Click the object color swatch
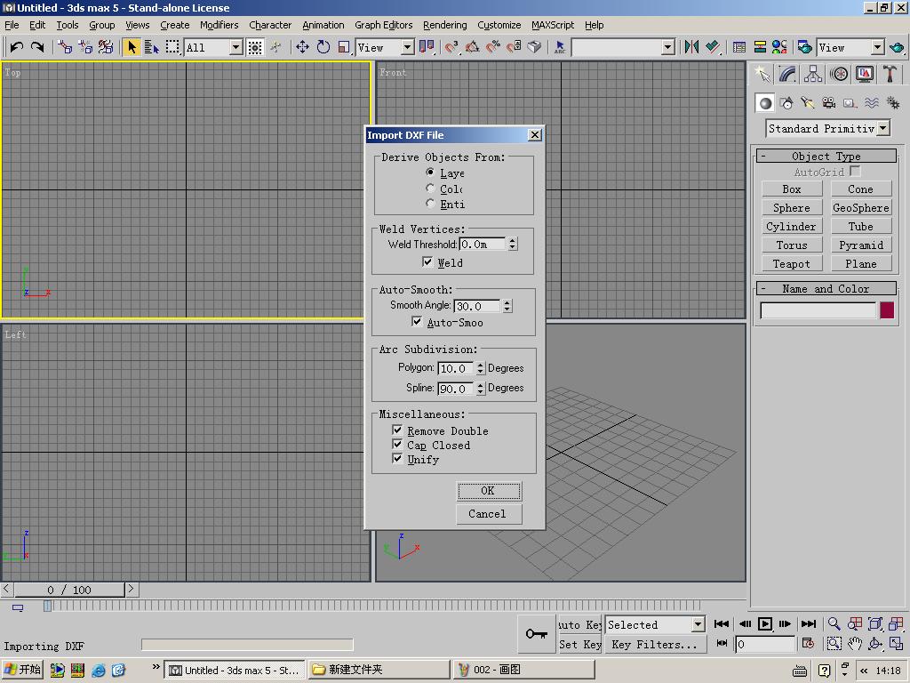 point(887,310)
